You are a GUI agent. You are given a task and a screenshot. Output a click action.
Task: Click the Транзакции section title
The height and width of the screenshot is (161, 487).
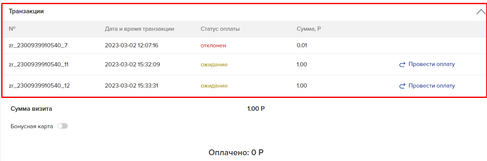coord(26,12)
